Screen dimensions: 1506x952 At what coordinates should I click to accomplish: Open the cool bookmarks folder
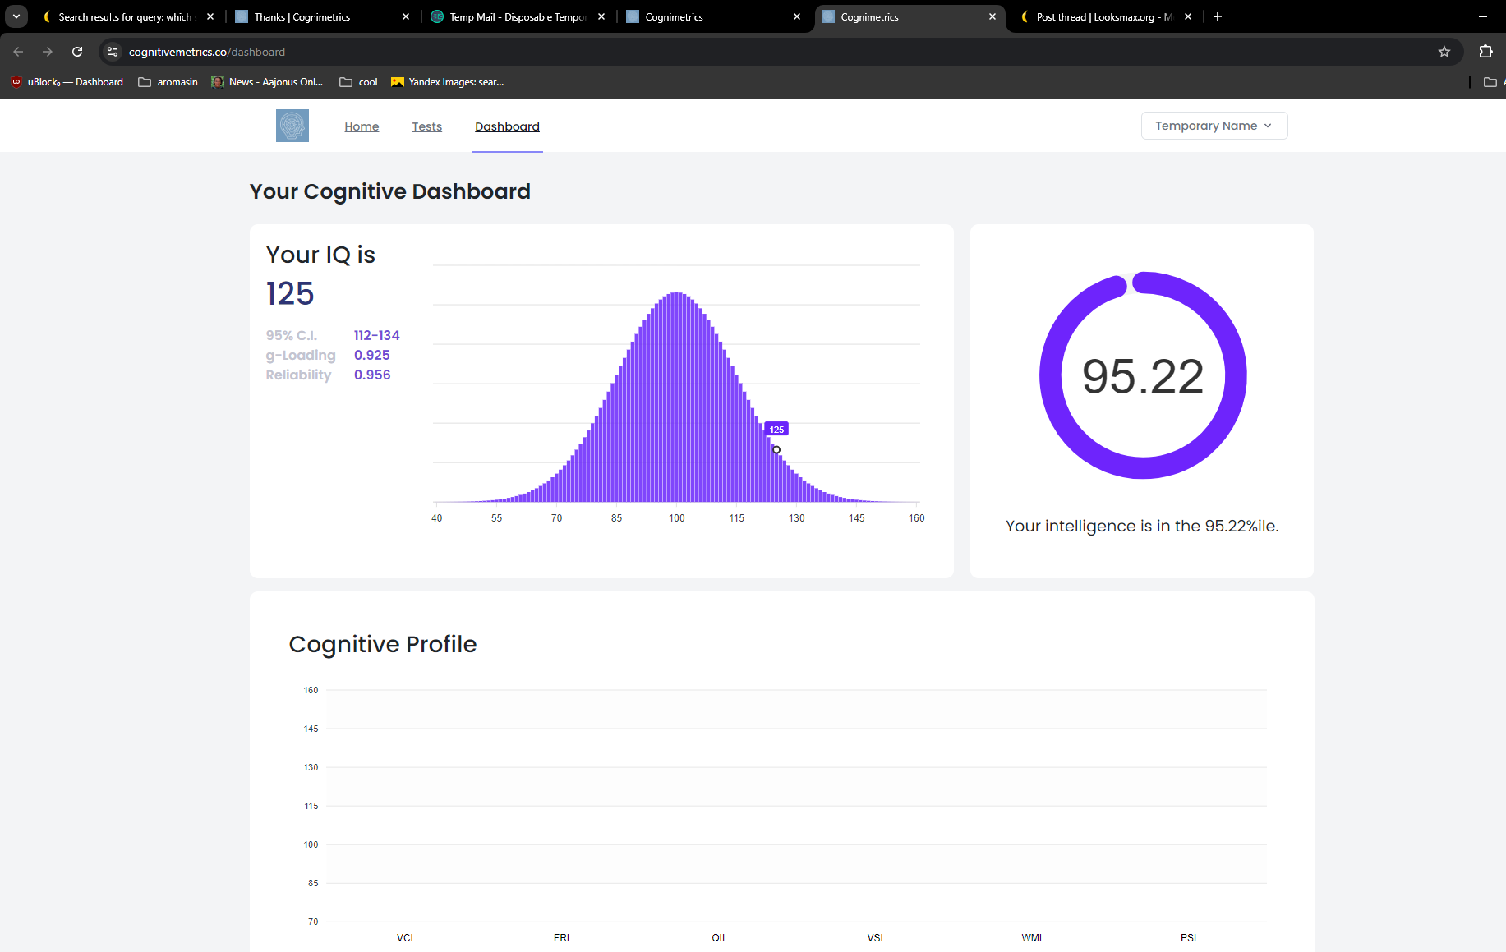point(359,82)
